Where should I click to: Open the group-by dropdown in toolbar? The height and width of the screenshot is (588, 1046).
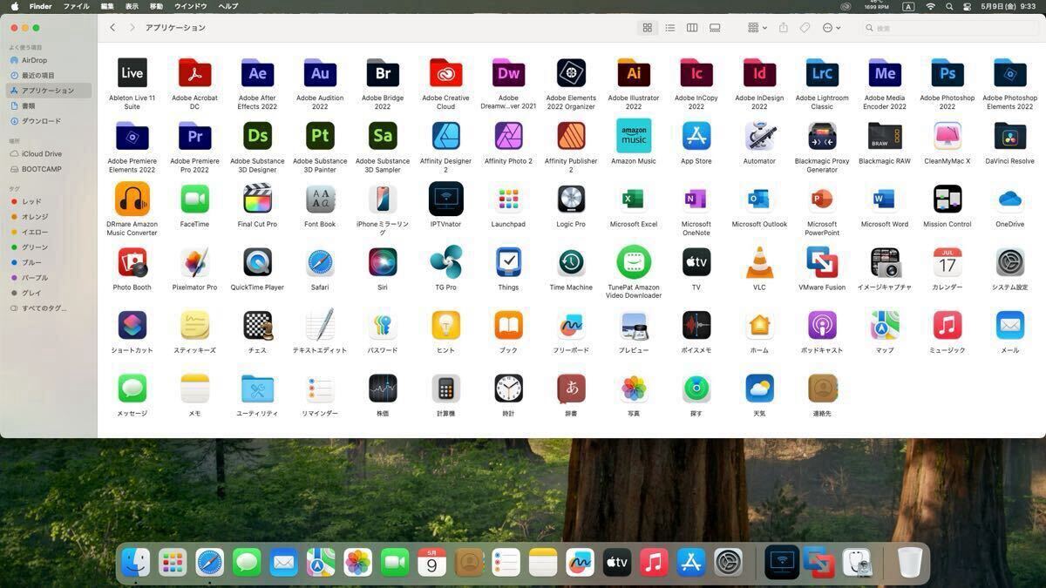757,28
